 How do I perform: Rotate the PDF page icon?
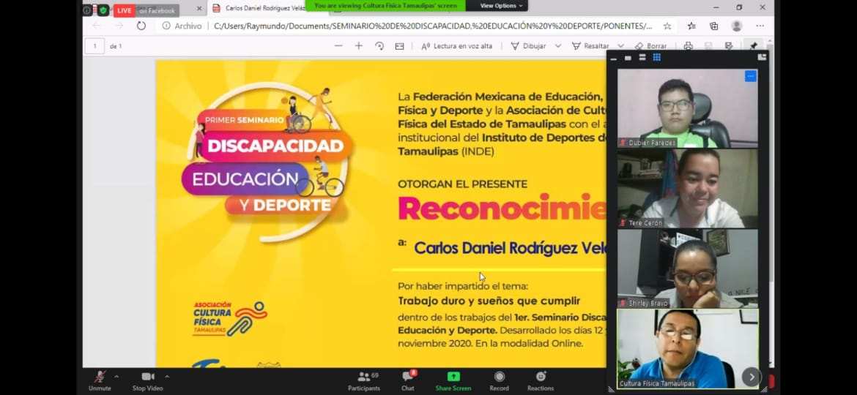(379, 46)
